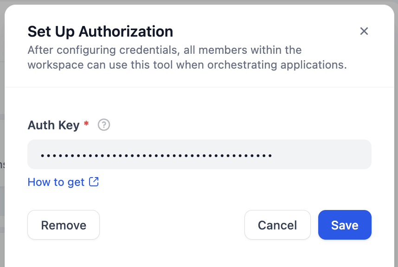This screenshot has height=267, width=398.
Task: Click the word "workspace" in the description
Action: pyautogui.click(x=56, y=65)
